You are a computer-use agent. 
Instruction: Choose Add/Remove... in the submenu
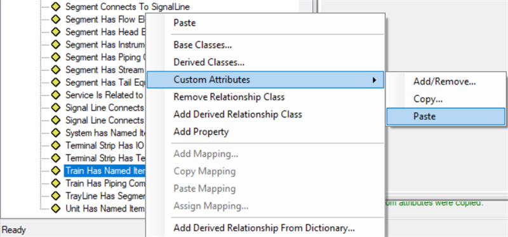446,82
